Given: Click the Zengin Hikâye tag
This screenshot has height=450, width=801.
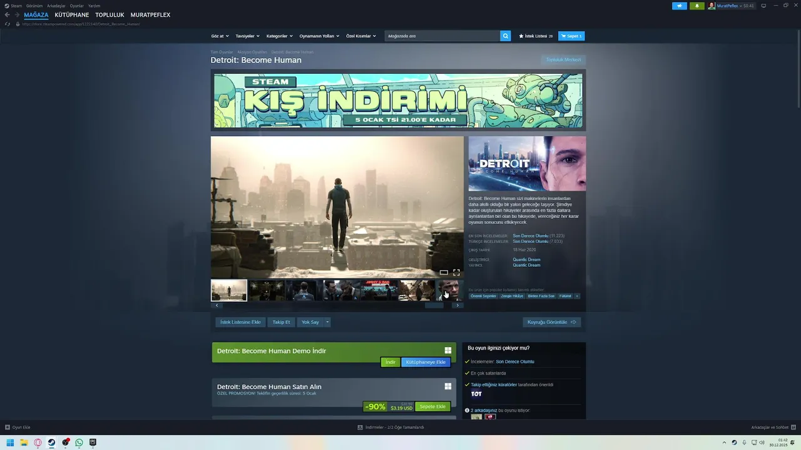Looking at the screenshot, I should click(x=512, y=296).
